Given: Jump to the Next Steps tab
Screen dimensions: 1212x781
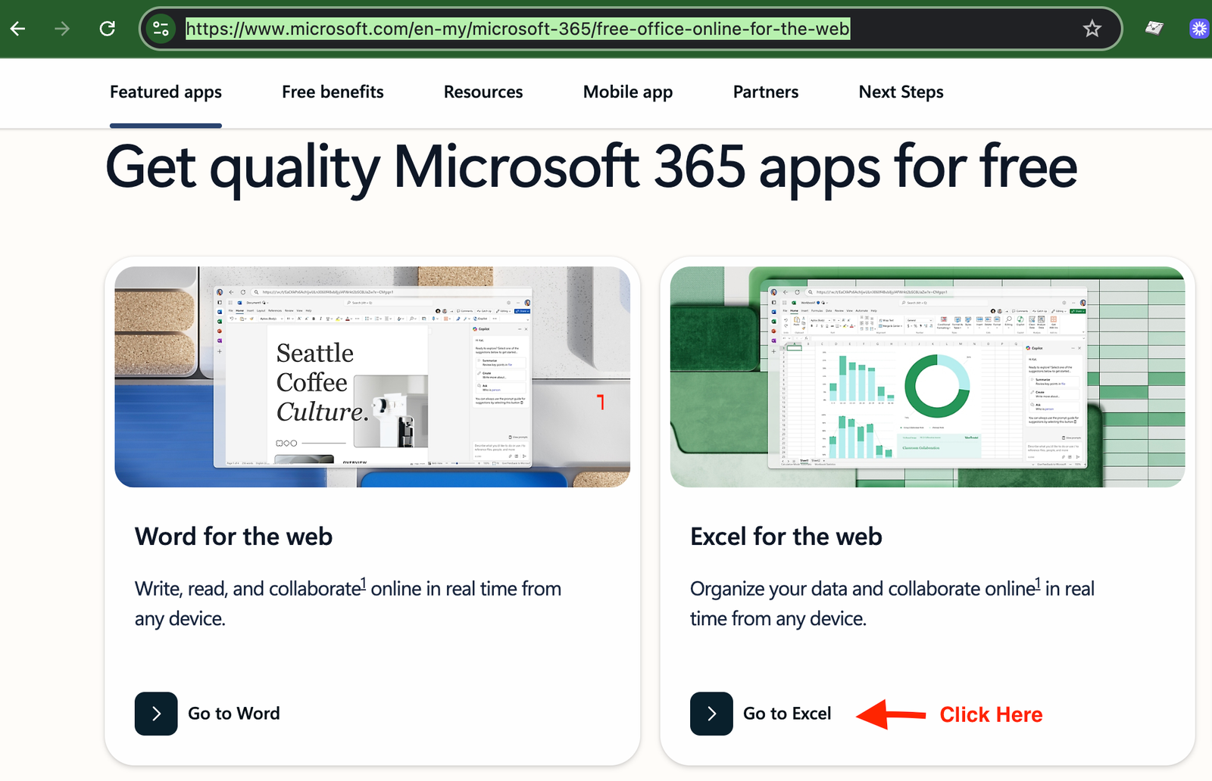Looking at the screenshot, I should point(901,92).
